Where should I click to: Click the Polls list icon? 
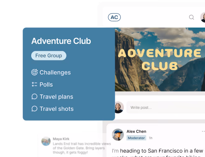pyautogui.click(x=35, y=84)
